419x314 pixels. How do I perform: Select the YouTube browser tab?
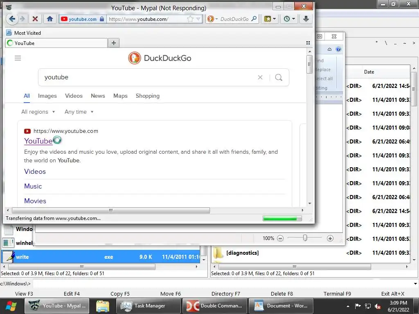[x=56, y=43]
